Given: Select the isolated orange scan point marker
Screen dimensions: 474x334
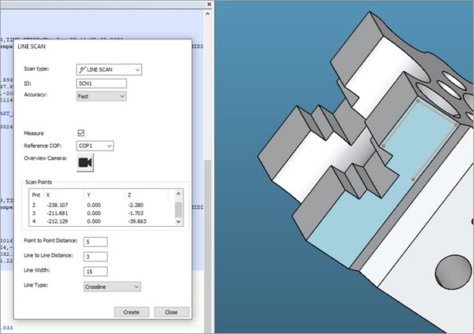Looking at the screenshot, I should point(413,179).
